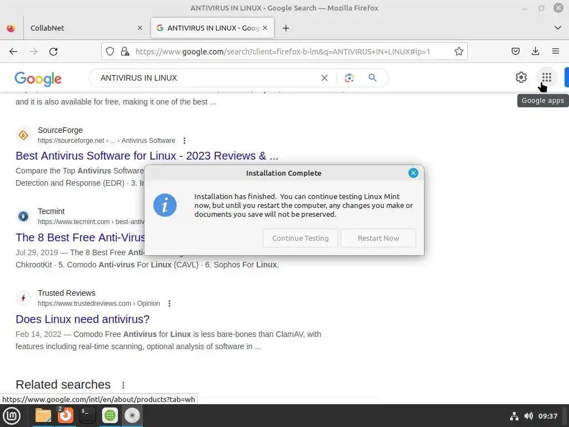This screenshot has height=427, width=569.
Task: Open the Google apps grid
Action: point(547,77)
